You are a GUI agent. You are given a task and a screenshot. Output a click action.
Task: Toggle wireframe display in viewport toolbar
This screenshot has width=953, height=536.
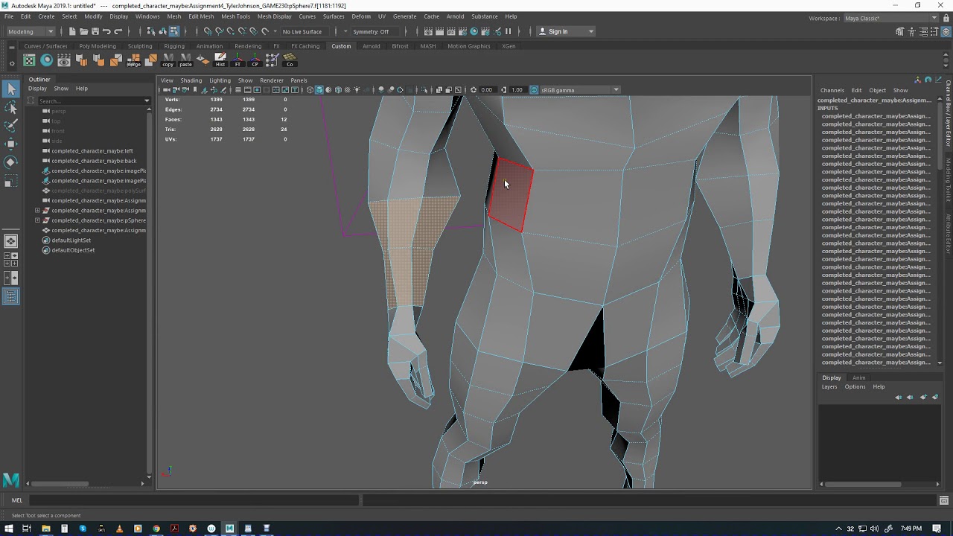pos(310,90)
